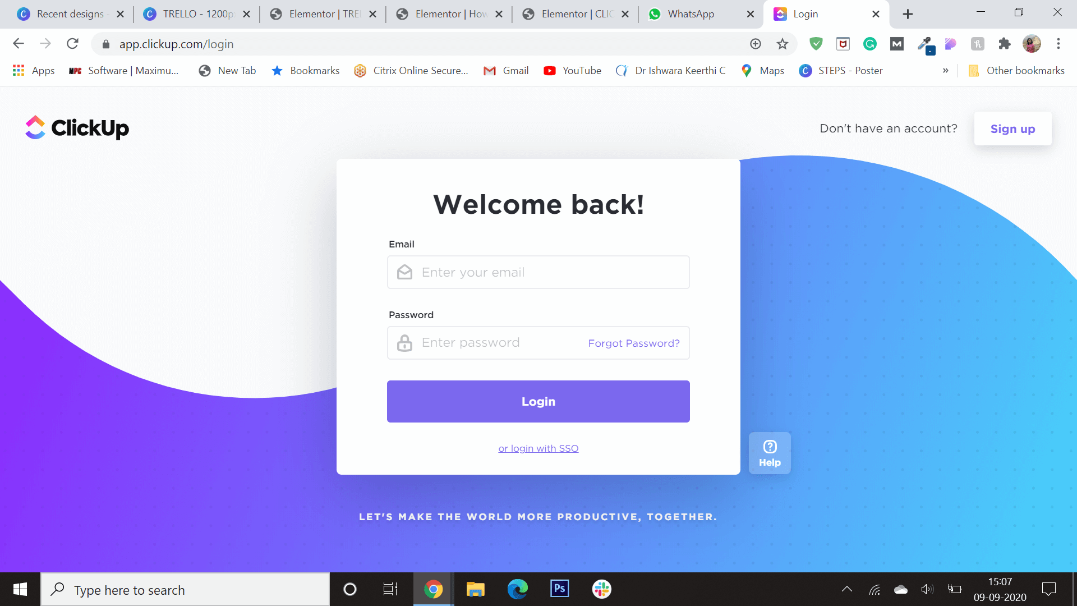Click the email envelope icon

coord(404,272)
